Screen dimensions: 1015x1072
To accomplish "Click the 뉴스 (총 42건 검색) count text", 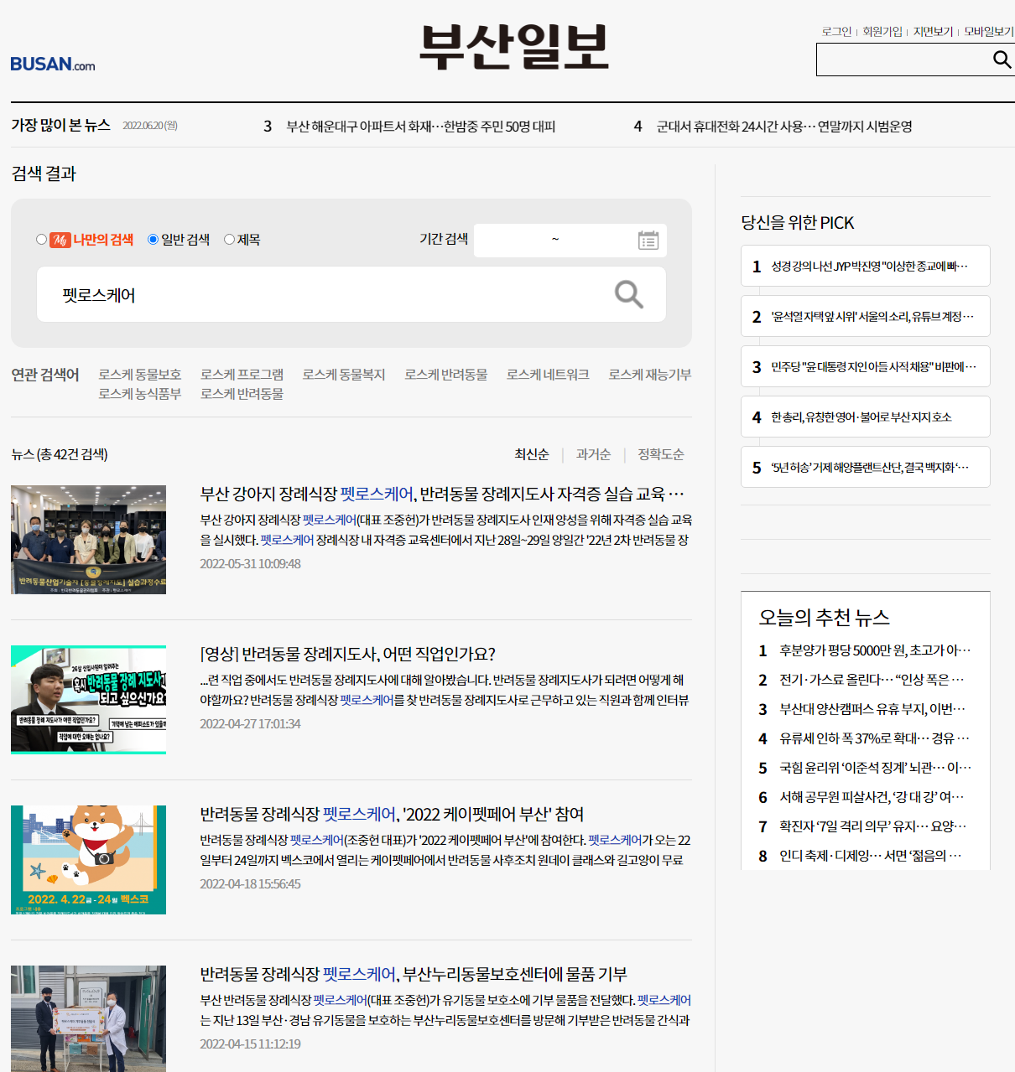I will [x=60, y=454].
